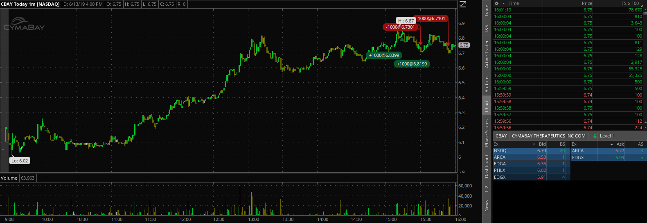
Task: Select the EDGX bid row at 5.91
Action: coord(531,177)
